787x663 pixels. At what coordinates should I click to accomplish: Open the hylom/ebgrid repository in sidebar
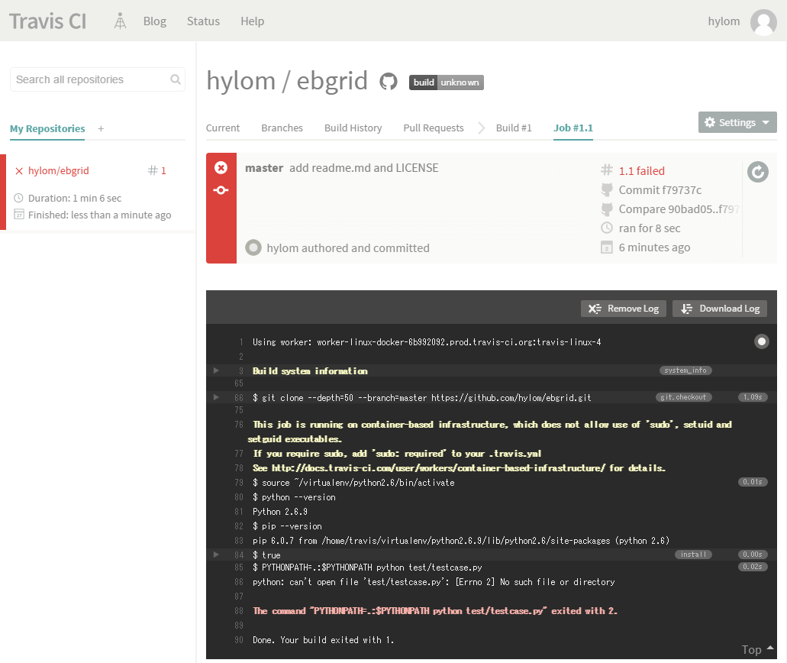58,171
